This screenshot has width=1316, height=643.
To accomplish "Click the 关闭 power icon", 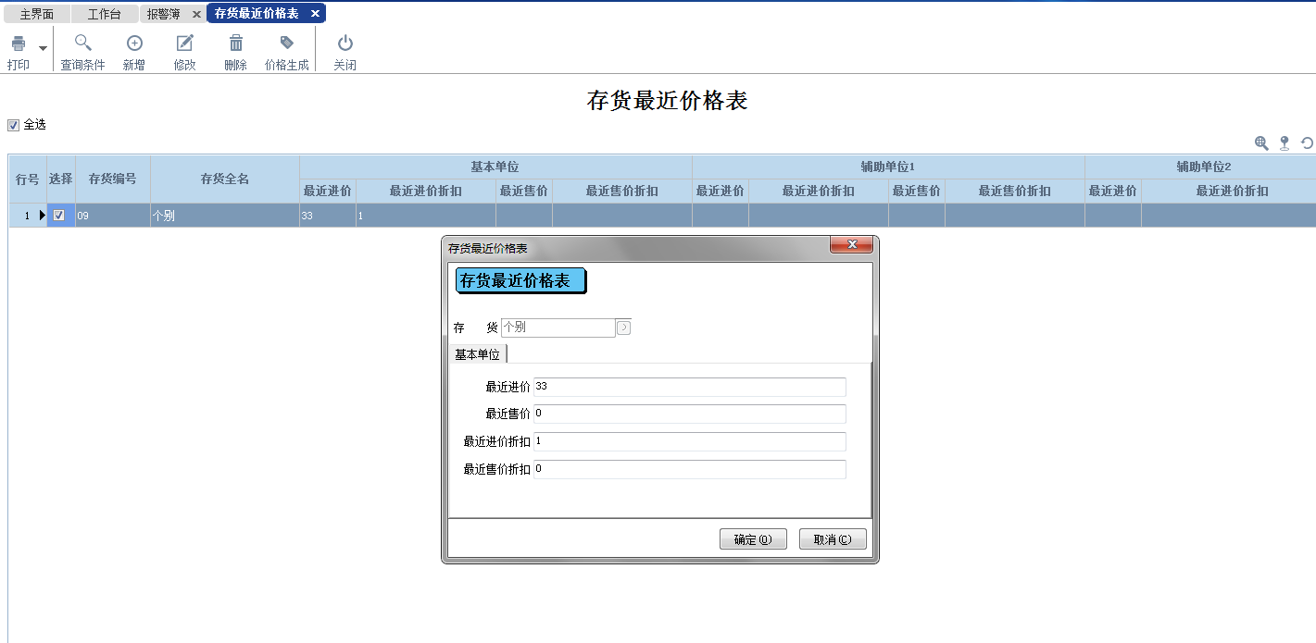I will coord(345,43).
